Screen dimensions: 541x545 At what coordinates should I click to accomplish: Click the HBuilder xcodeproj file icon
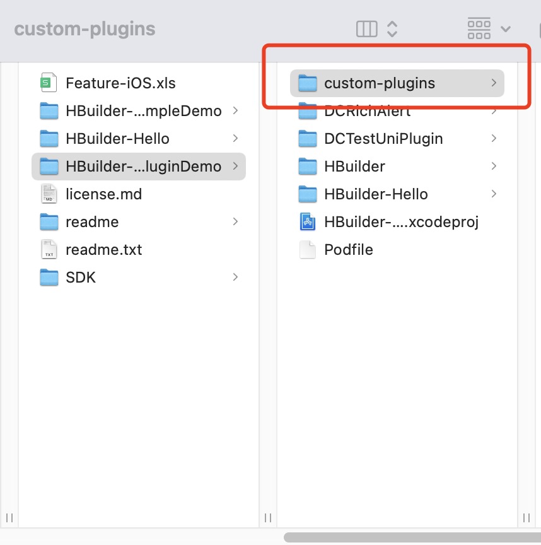[308, 222]
